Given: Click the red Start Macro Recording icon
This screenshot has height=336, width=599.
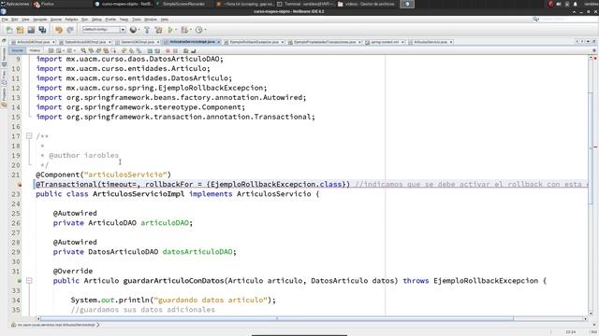Looking at the screenshot, I should (x=168, y=50).
